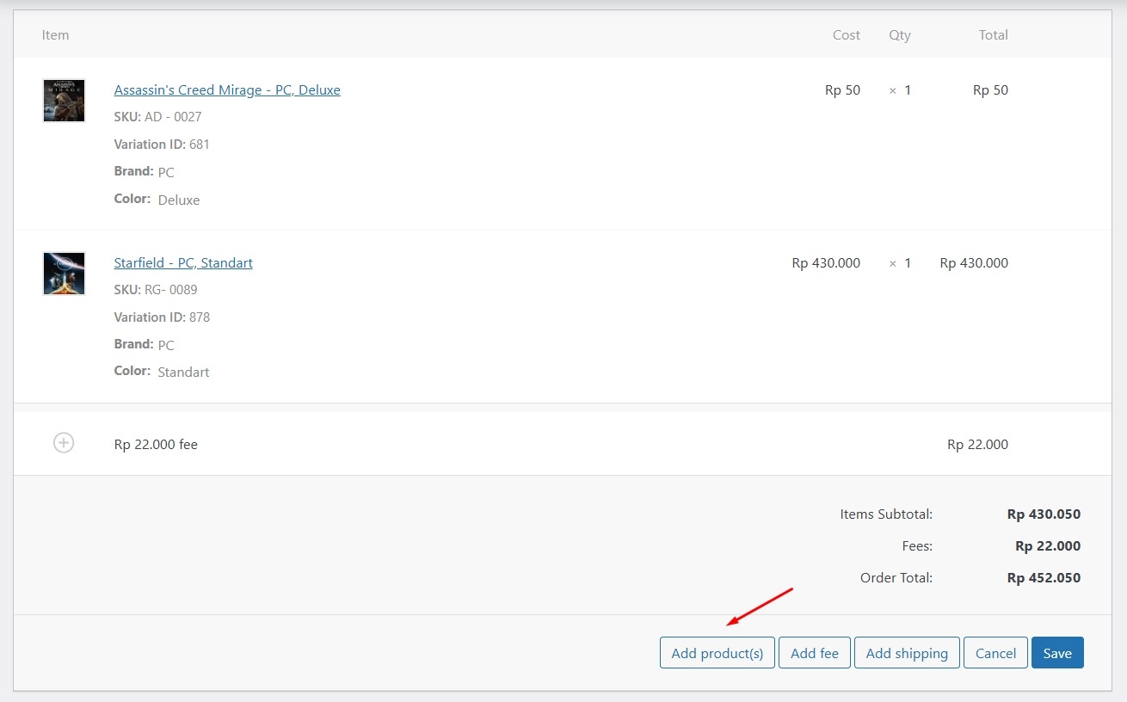Cancel the order item edits
Viewport: 1127px width, 702px height.
coord(995,653)
